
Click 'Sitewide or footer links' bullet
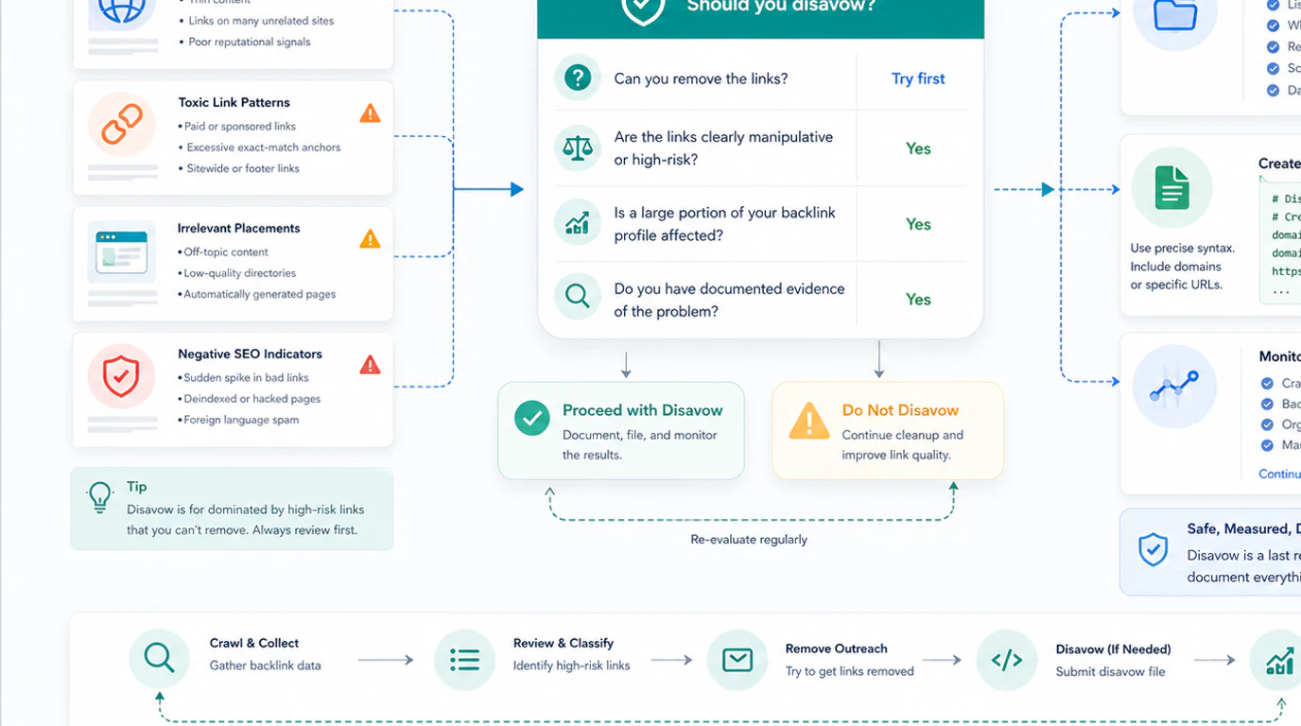(x=241, y=168)
